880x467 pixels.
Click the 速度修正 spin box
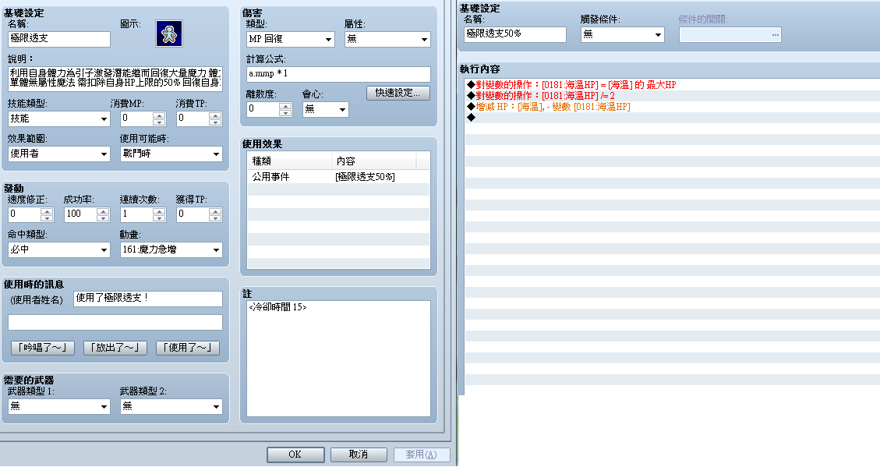(31, 214)
